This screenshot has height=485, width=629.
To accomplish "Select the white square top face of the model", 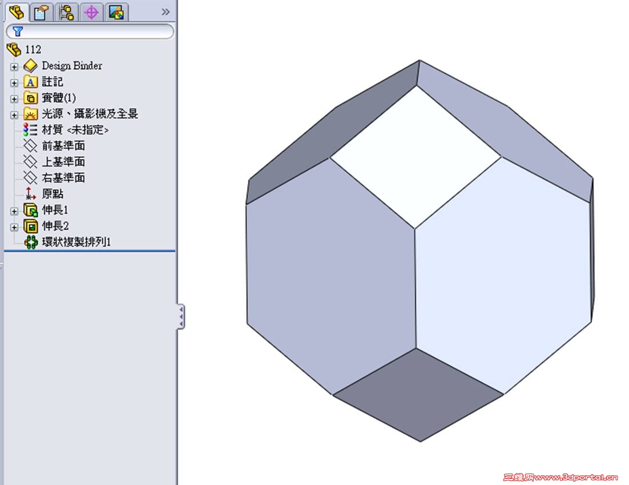I will click(416, 157).
